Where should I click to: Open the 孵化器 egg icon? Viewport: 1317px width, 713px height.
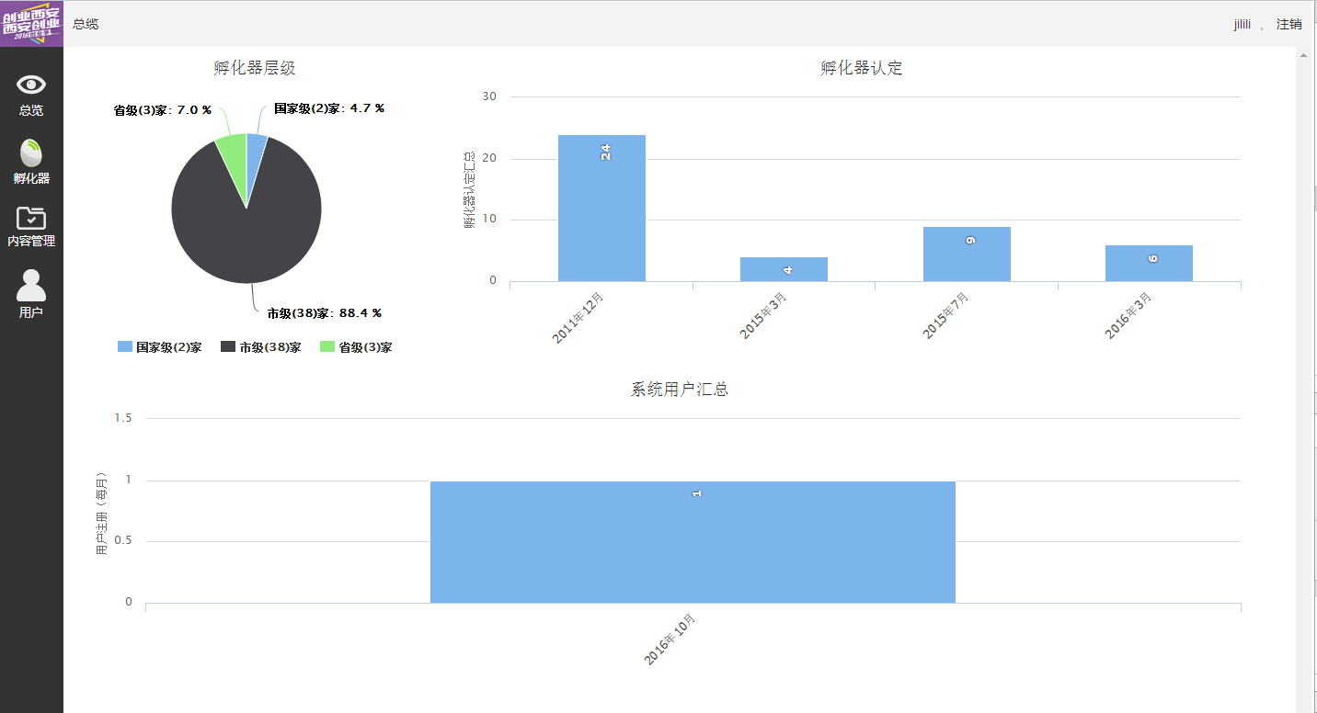[31, 153]
